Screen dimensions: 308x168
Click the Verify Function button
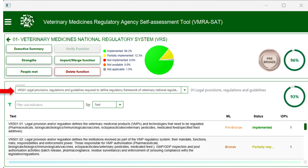[77, 49]
